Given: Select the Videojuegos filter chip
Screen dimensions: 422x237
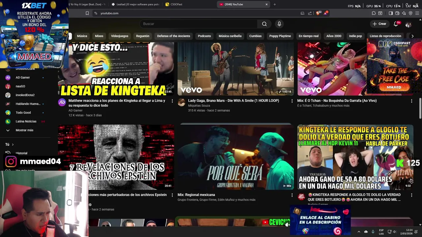Looking at the screenshot, I should (x=120, y=36).
